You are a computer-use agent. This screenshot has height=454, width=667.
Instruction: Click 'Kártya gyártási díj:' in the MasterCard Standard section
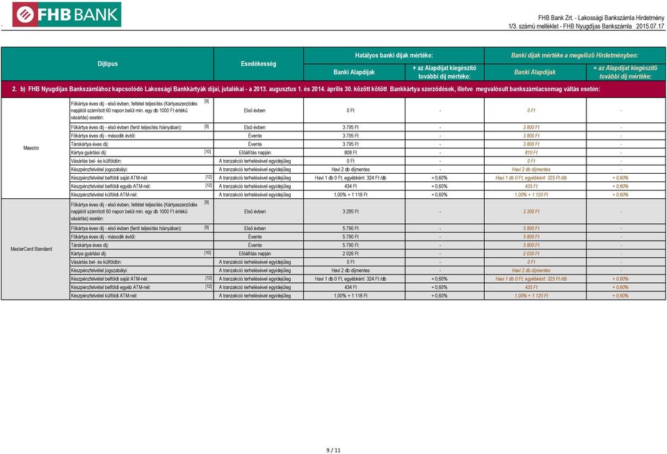coord(89,254)
